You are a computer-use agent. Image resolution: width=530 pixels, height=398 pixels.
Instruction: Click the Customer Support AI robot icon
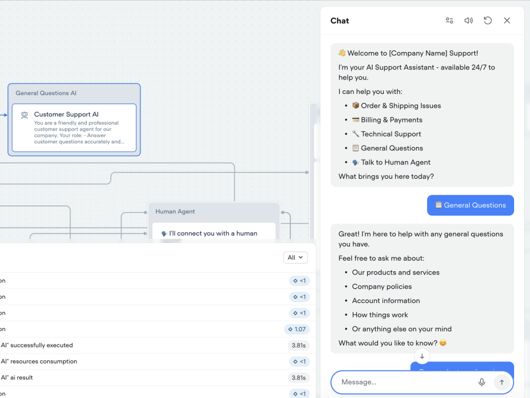(x=24, y=115)
